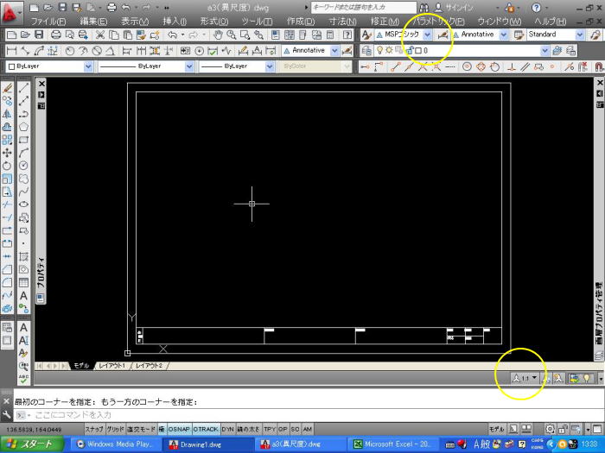Viewport: 605px width, 453px height.
Task: Open the Annotative dimension style dropdown beside MSP
Action: 504,35
